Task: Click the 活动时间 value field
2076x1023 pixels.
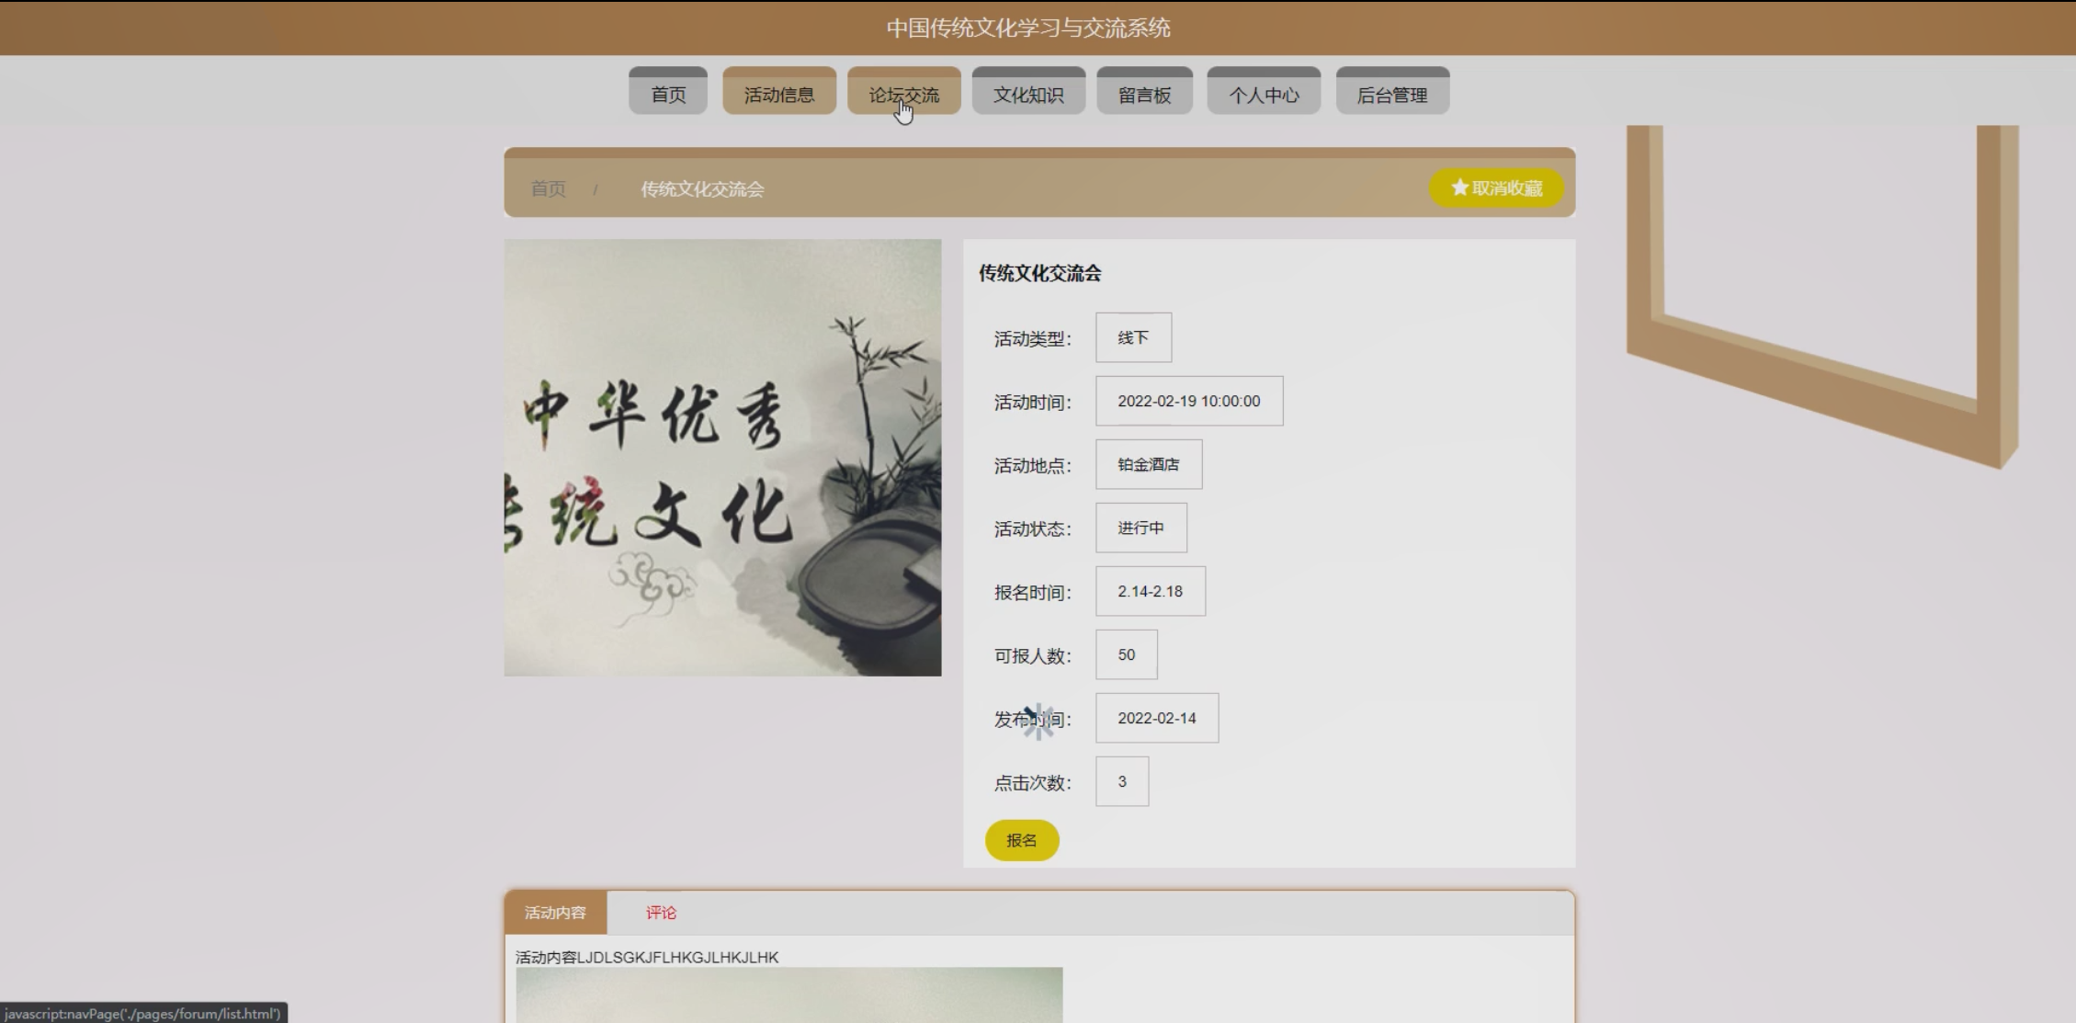Action: pyautogui.click(x=1188, y=401)
